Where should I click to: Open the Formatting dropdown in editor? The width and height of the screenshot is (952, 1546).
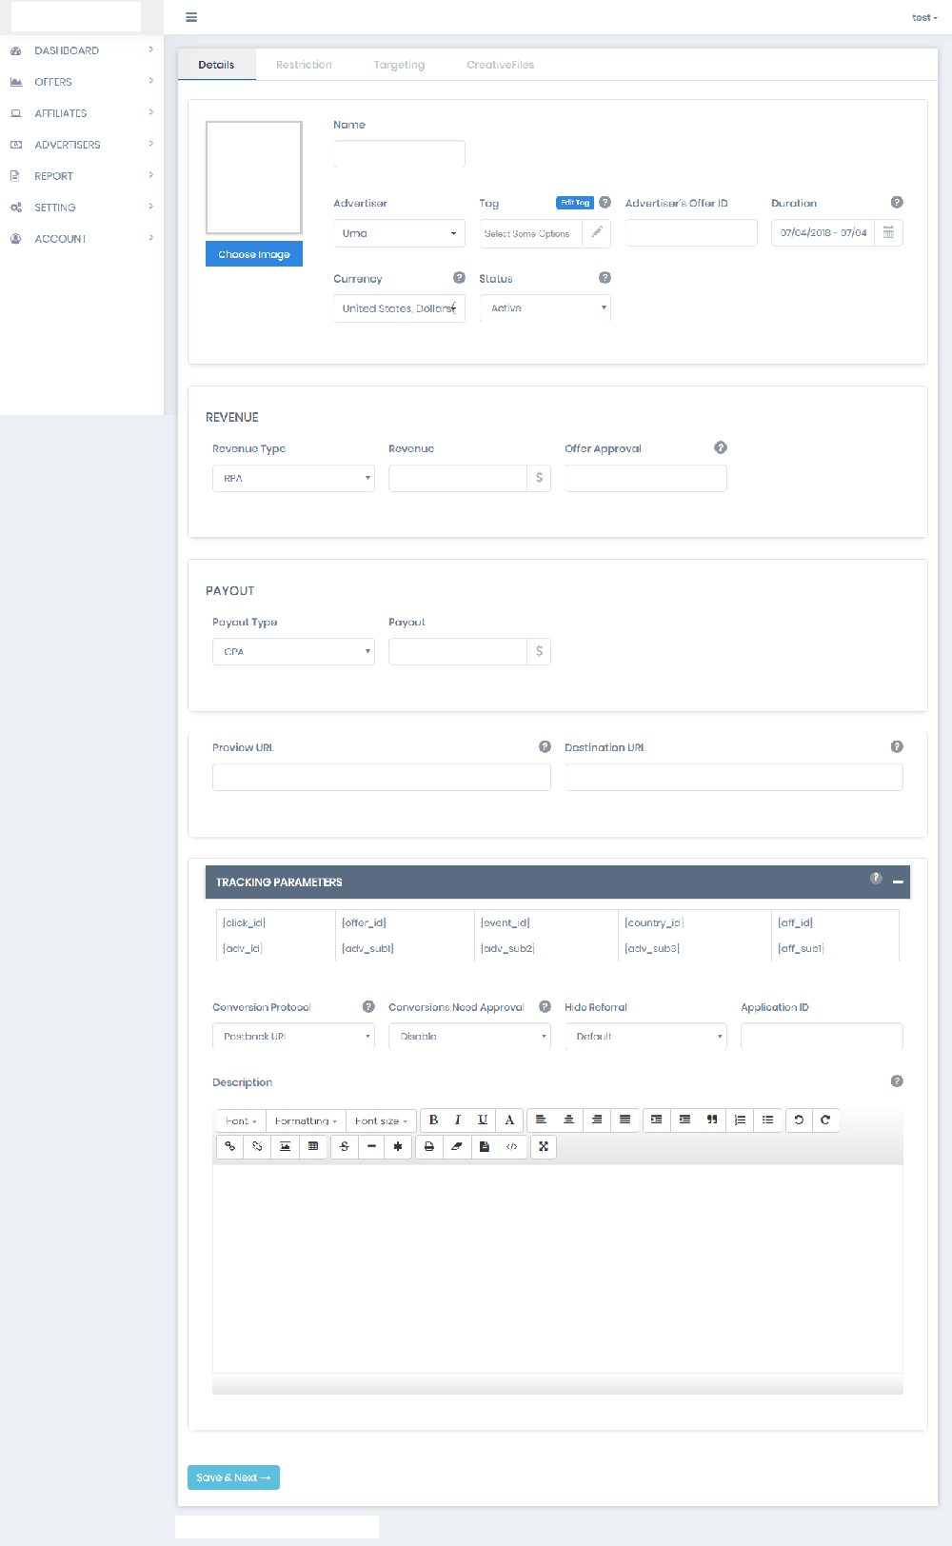pyautogui.click(x=306, y=1120)
